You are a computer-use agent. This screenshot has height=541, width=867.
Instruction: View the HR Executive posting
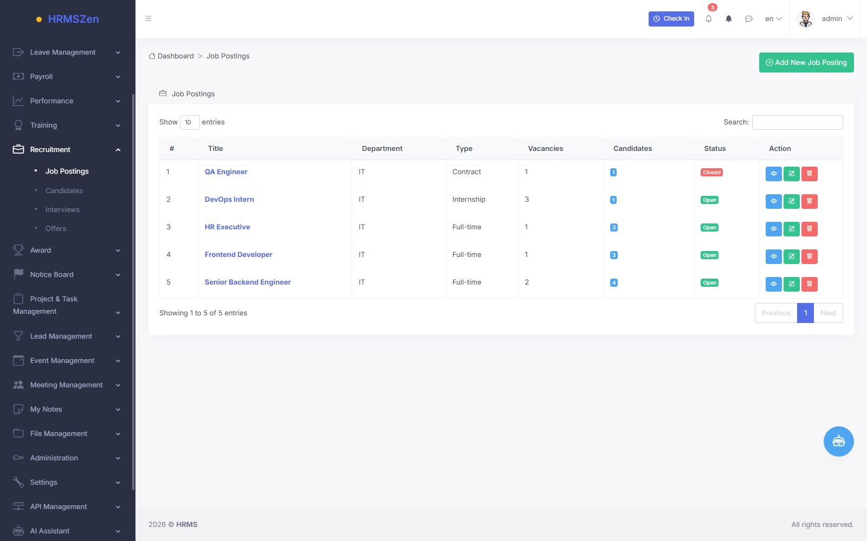tap(774, 229)
